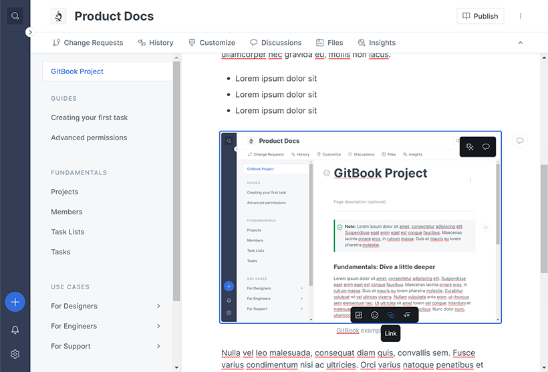Collapse the header tab bar with the chevron
Image resolution: width=548 pixels, height=372 pixels.
[520, 43]
